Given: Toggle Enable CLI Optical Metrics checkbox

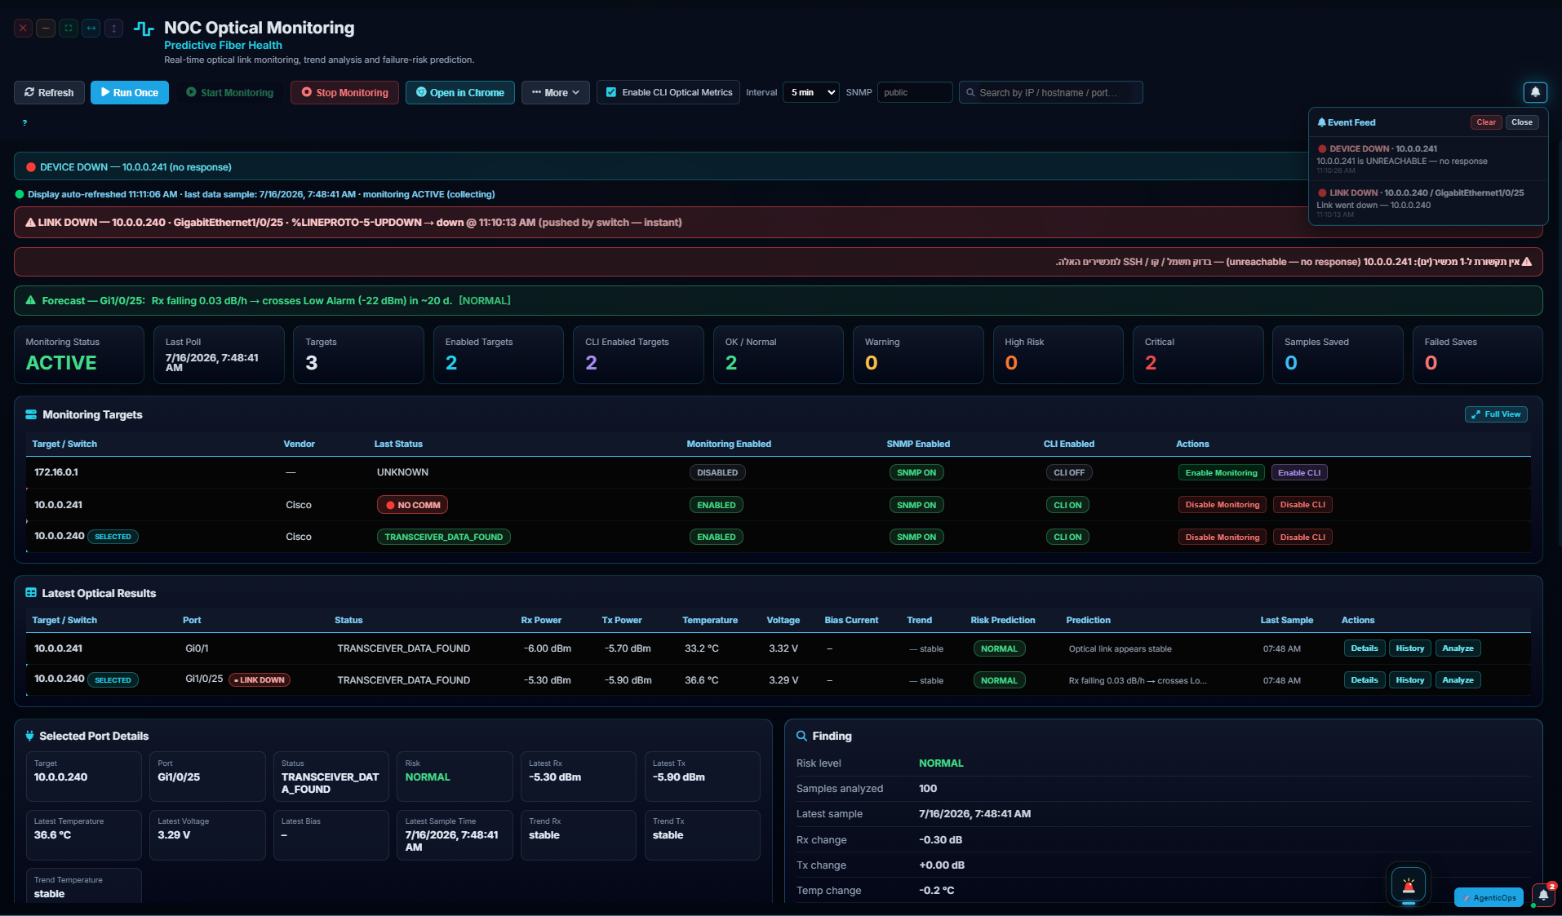Looking at the screenshot, I should click(x=610, y=92).
